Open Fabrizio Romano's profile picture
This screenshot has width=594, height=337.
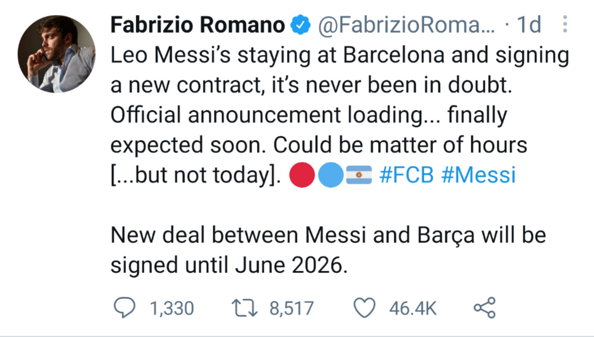pyautogui.click(x=56, y=54)
